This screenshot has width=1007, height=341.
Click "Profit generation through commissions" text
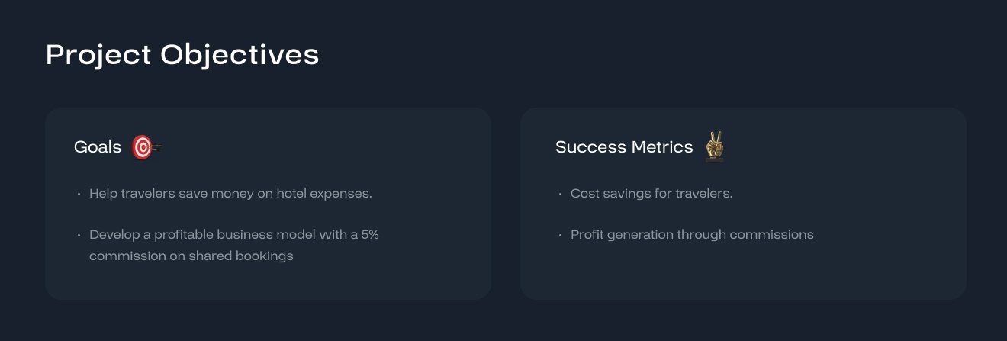pos(692,235)
